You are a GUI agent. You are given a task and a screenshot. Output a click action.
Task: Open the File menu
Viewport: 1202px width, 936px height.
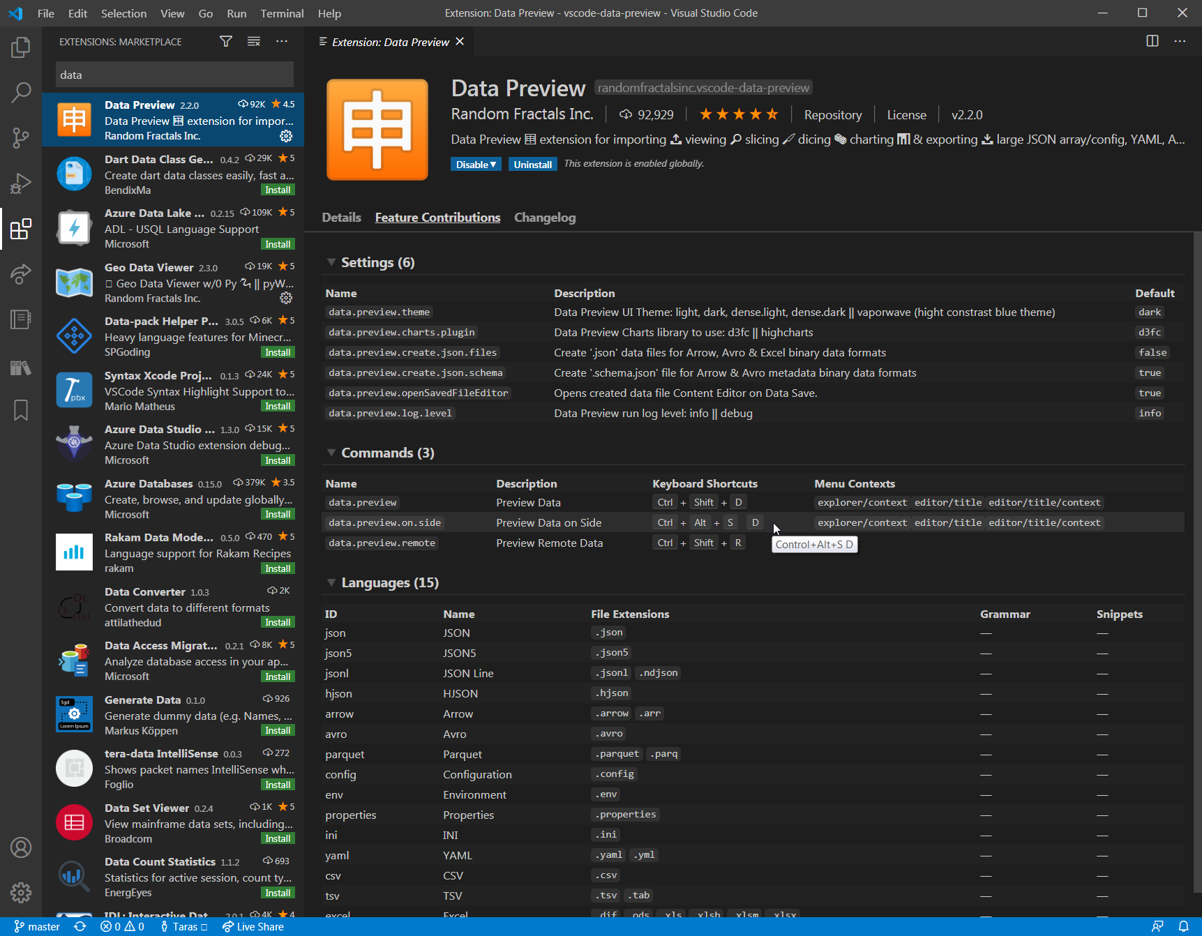click(x=46, y=13)
